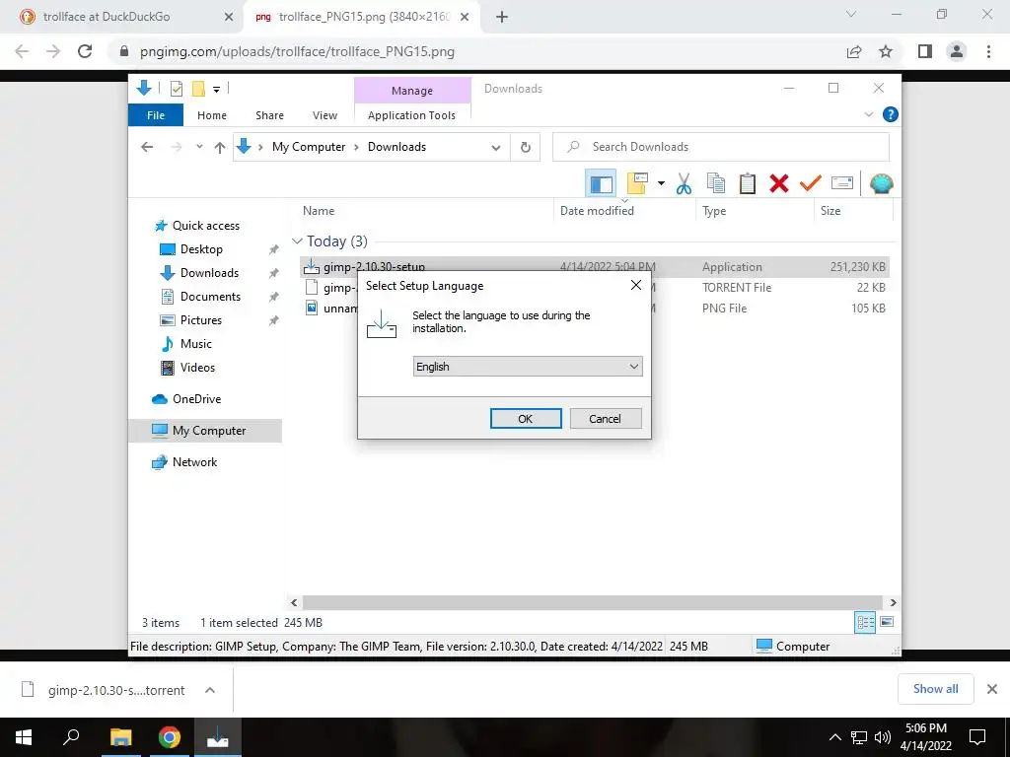Click Cancel in Select Setup Language
The width and height of the screenshot is (1010, 757).
pos(605,418)
